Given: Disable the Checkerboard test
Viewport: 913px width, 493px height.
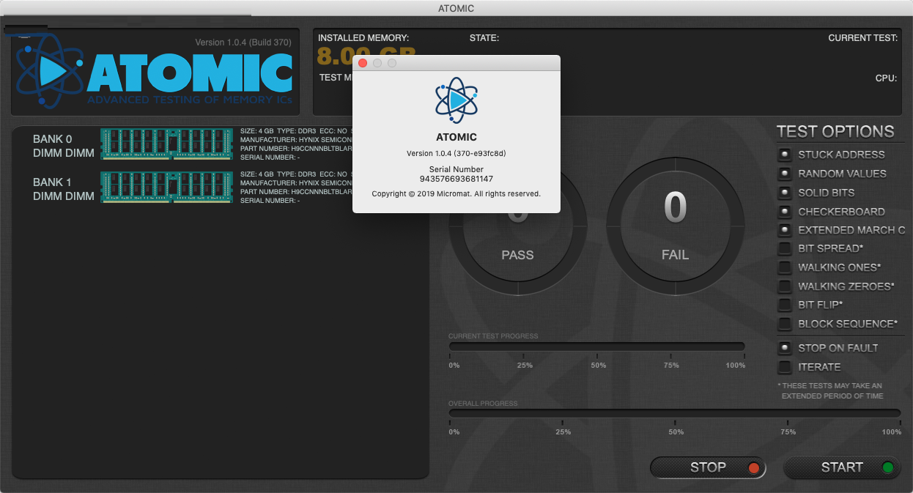Looking at the screenshot, I should pyautogui.click(x=785, y=212).
